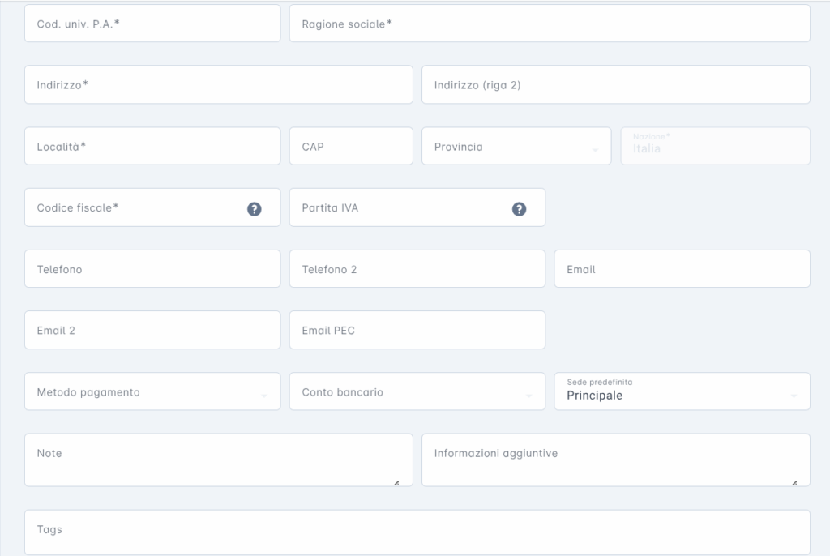The height and width of the screenshot is (556, 830).
Task: Open the help icon beside Partita IVA
Action: (519, 208)
